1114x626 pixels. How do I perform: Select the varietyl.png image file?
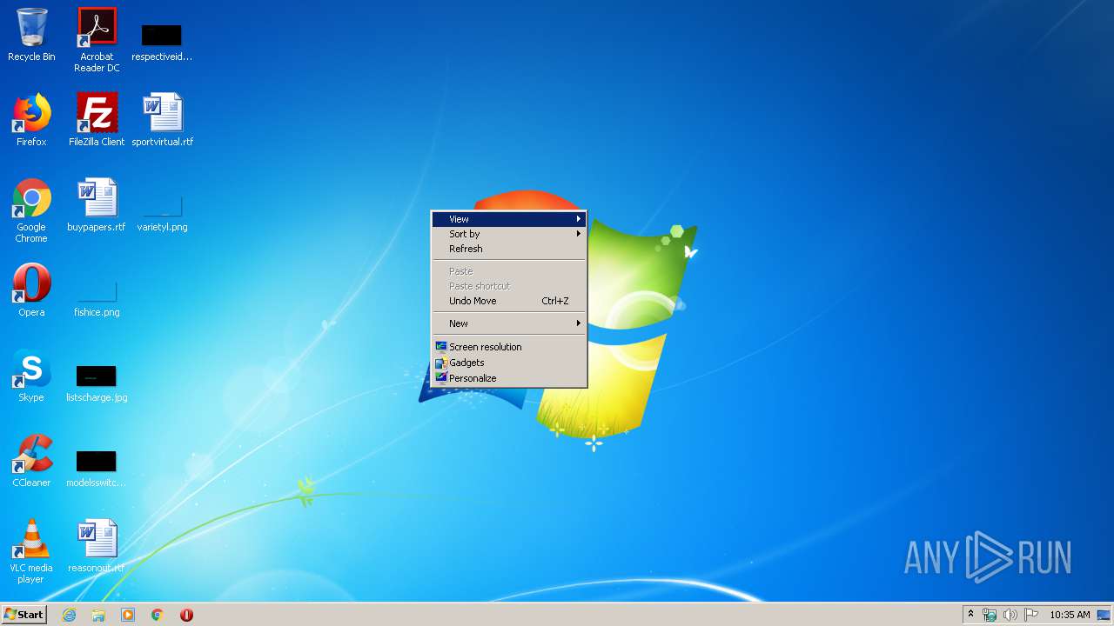(162, 214)
